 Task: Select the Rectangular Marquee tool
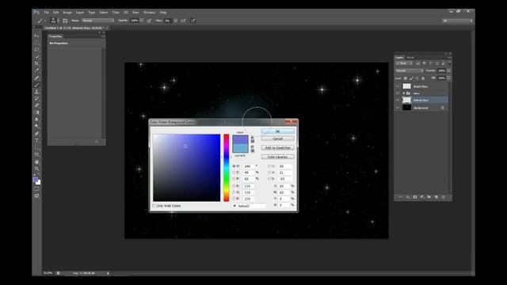tap(36, 43)
